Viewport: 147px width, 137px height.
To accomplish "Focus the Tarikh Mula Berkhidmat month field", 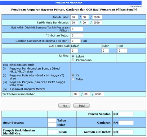I will coord(85,23).
